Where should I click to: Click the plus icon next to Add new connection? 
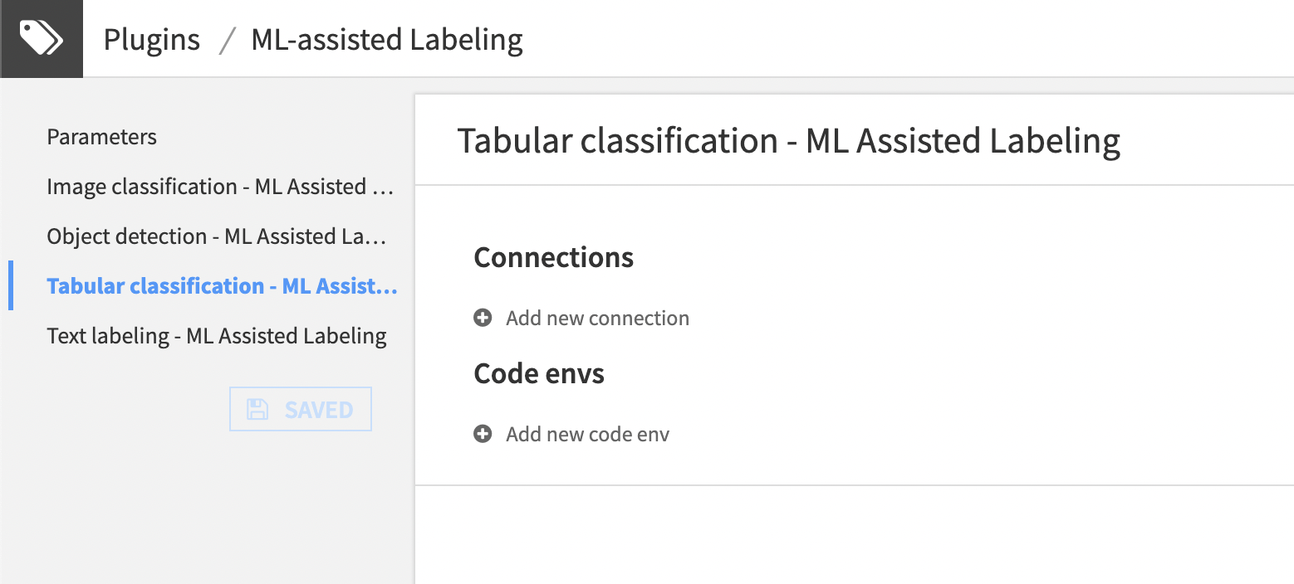[483, 318]
